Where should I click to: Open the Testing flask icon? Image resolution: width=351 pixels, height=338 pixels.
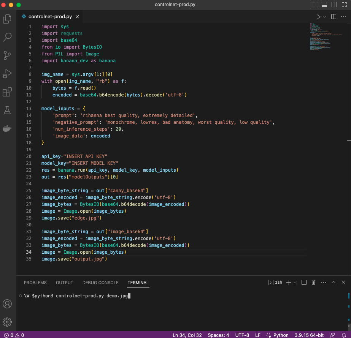coord(7,110)
